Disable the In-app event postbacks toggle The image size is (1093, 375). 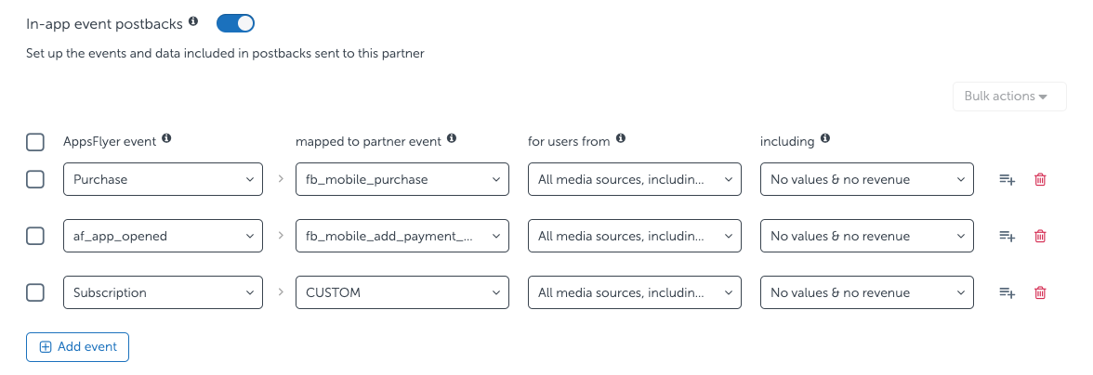[x=235, y=22]
